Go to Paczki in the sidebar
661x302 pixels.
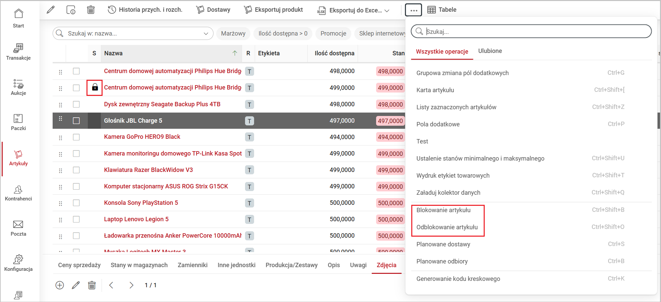pos(18,122)
